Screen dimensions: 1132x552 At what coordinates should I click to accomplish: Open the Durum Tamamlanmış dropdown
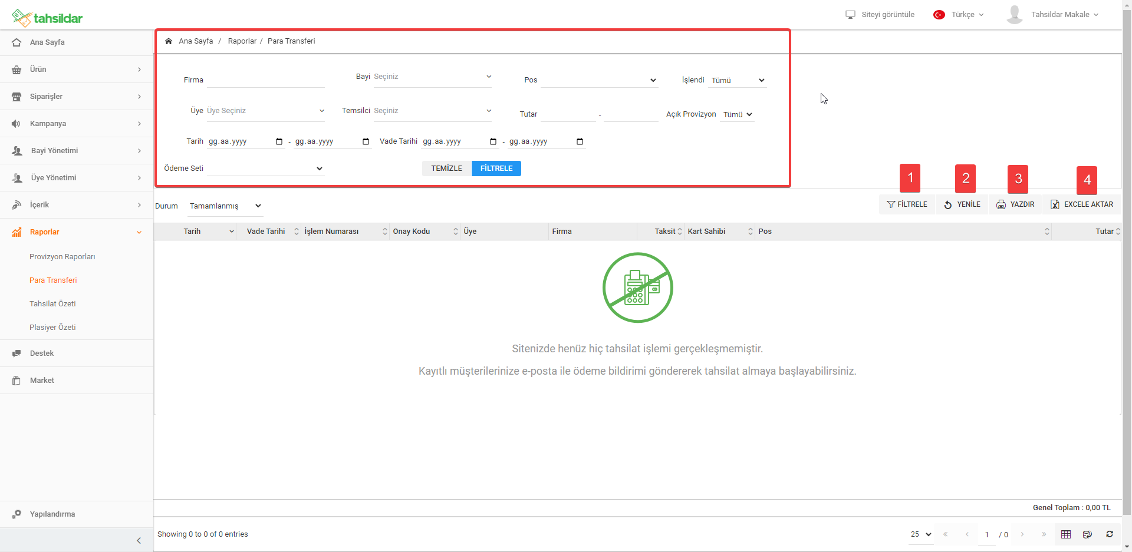coord(225,206)
